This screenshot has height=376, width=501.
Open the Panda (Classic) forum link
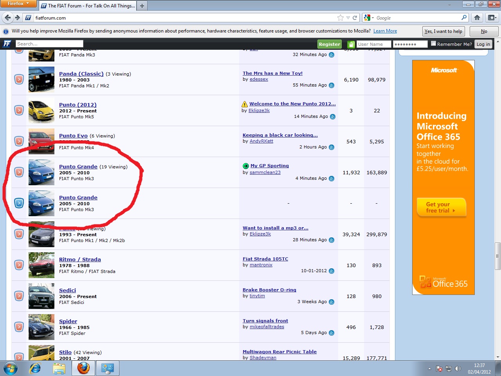[x=81, y=74]
